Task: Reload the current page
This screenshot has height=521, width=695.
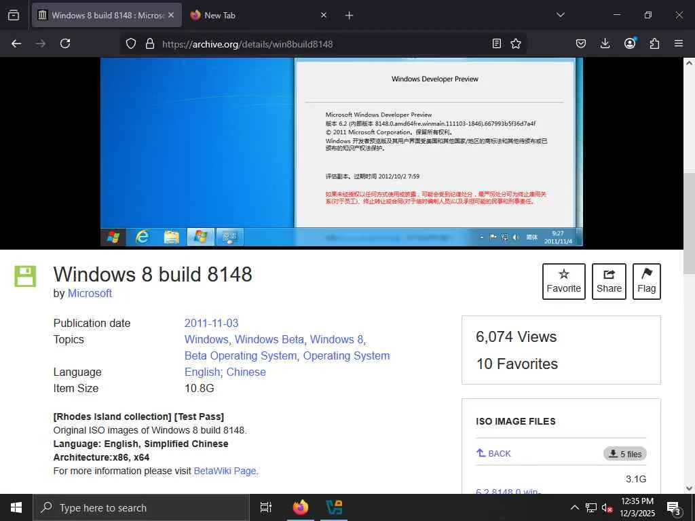Action: (65, 43)
